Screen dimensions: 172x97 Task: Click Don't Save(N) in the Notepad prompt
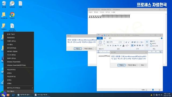(88, 48)
